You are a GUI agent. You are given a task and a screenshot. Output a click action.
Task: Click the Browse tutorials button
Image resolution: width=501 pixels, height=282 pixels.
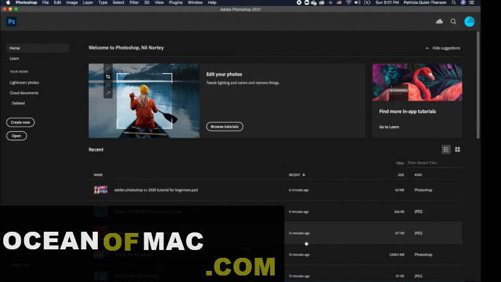(224, 127)
